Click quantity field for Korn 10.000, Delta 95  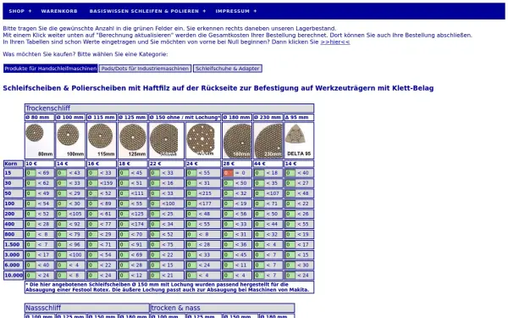click(290, 276)
